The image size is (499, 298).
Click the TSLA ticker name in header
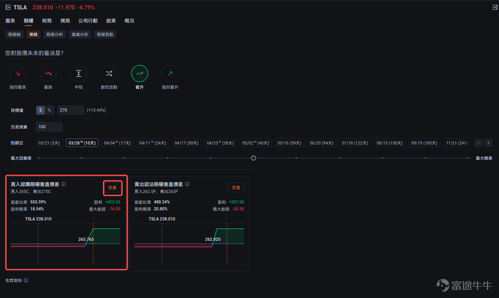click(20, 7)
